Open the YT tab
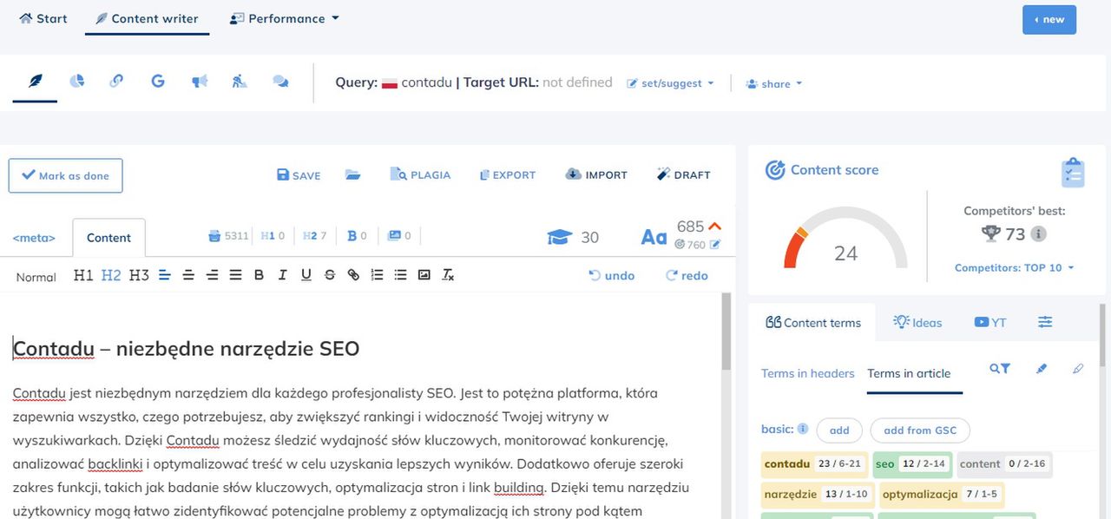This screenshot has height=519, width=1111. pos(990,322)
